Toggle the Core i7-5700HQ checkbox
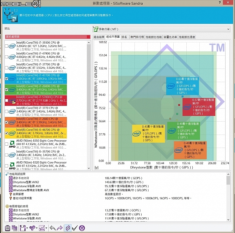 point(7,100)
